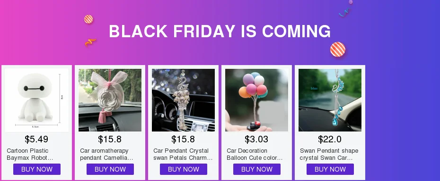Click the $3.03 price label
440x181 pixels.
coord(256,140)
